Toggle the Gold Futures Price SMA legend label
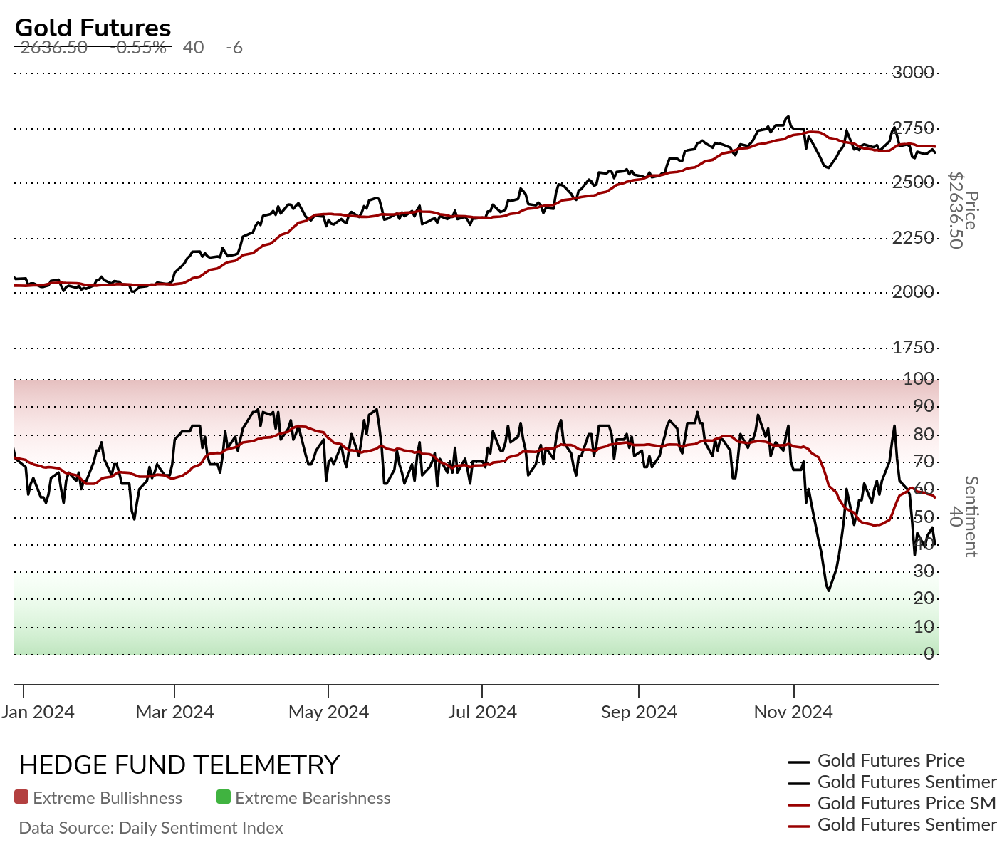Viewport: 997px width, 855px height. tap(907, 804)
